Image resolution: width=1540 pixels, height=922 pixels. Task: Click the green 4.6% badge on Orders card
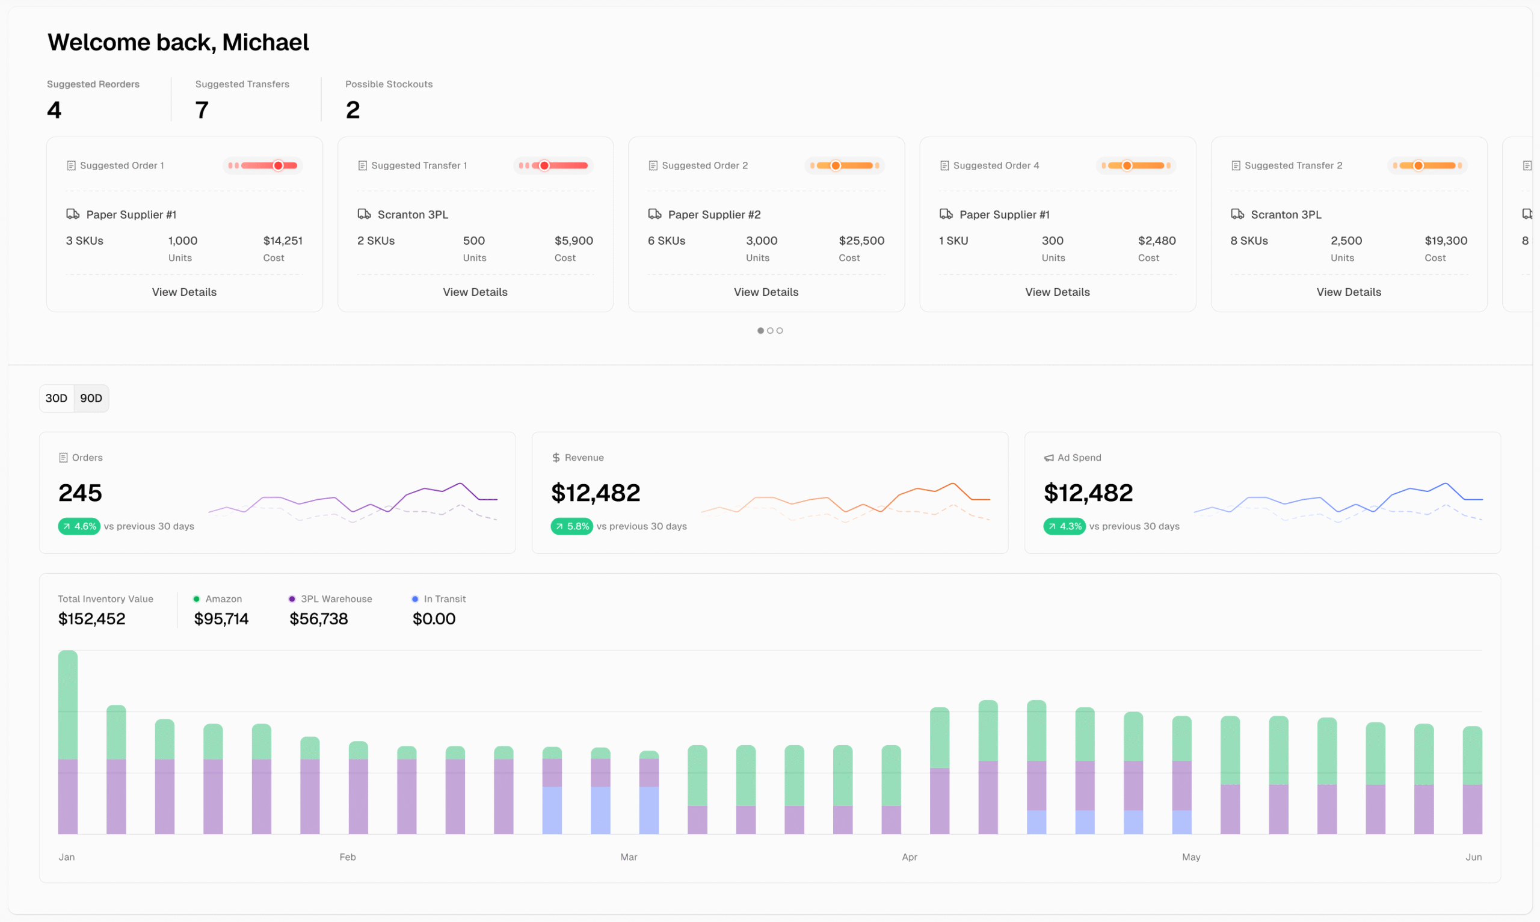[79, 526]
